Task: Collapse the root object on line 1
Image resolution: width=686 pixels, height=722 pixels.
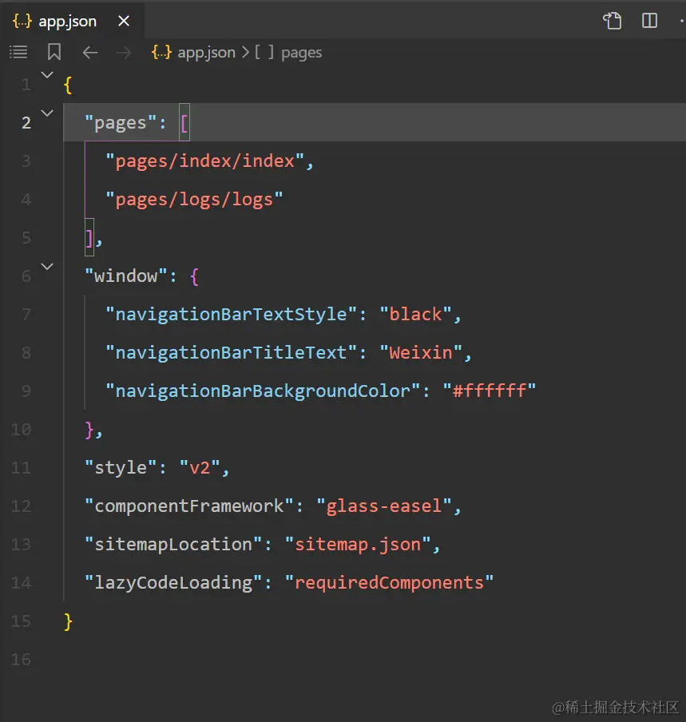Action: (47, 74)
